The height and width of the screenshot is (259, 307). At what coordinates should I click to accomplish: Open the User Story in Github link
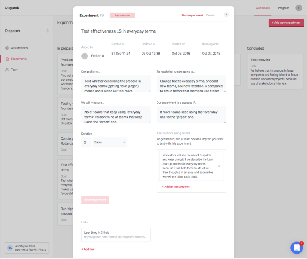click(x=116, y=235)
